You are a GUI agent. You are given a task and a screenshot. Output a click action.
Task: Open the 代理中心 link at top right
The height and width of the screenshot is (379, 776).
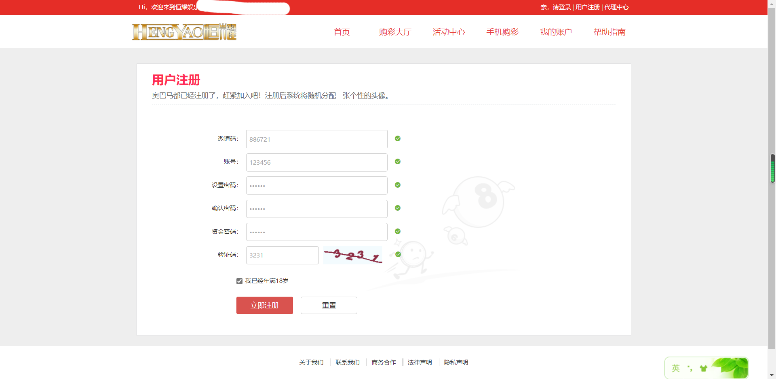click(616, 7)
